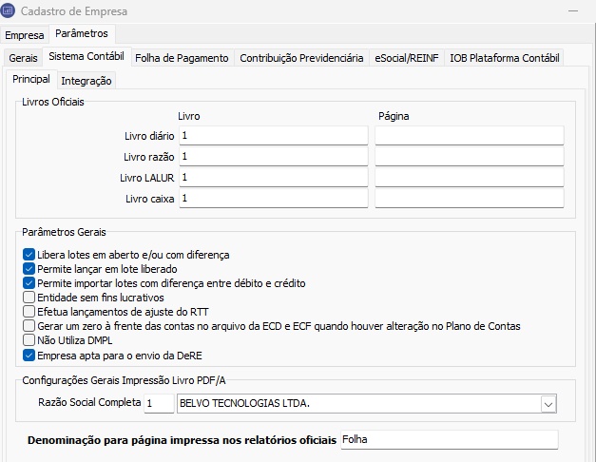Open the eSocial/REINF tab

pos(406,58)
